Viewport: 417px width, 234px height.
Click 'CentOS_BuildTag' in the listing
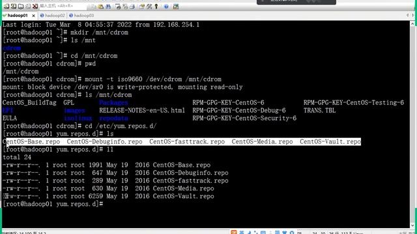(29, 103)
